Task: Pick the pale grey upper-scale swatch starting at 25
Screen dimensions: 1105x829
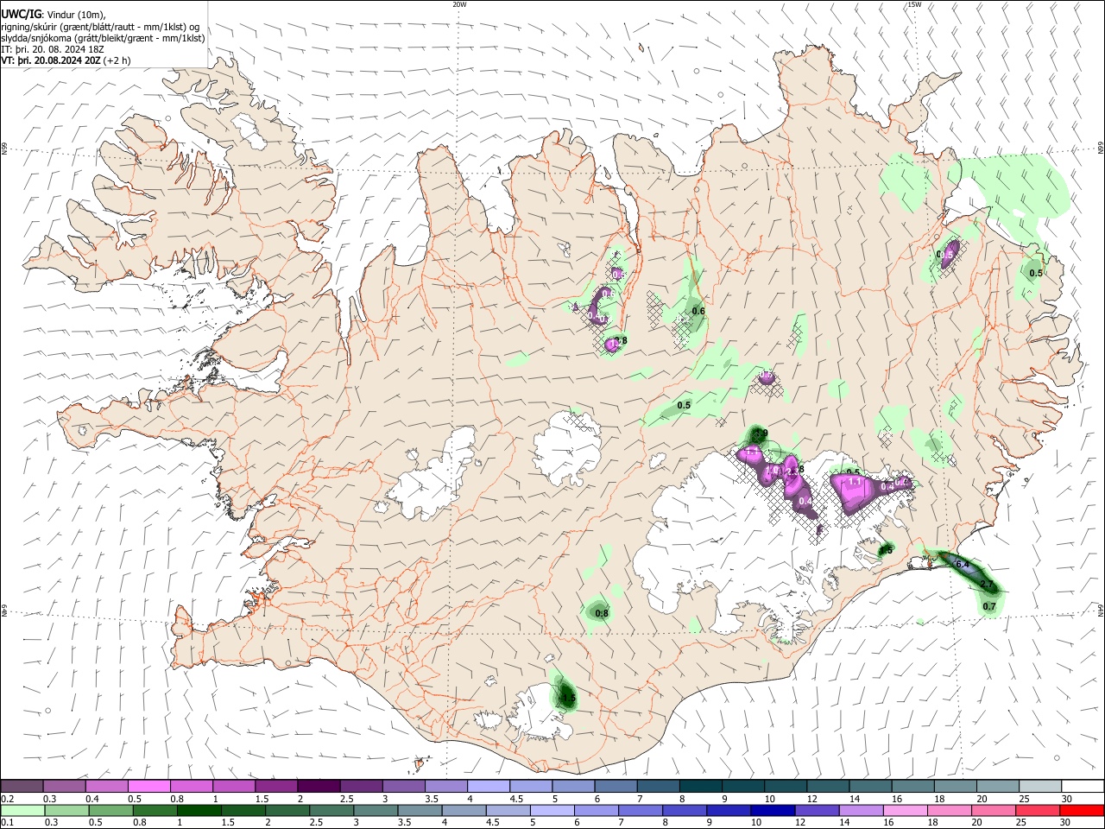Action: click(1039, 786)
